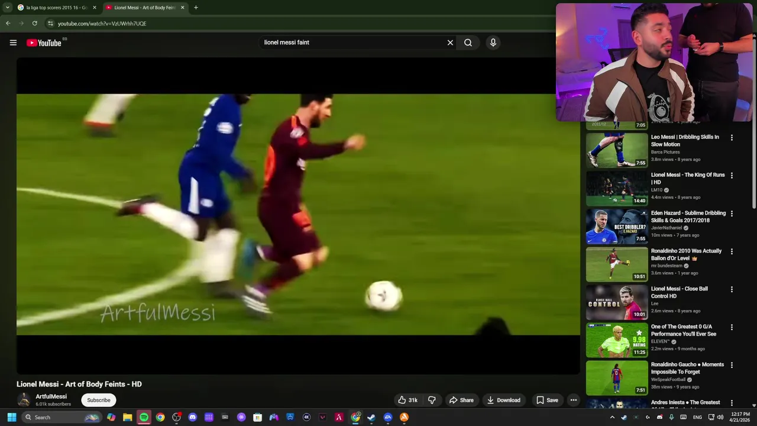Open Discord from the taskbar

(192, 417)
